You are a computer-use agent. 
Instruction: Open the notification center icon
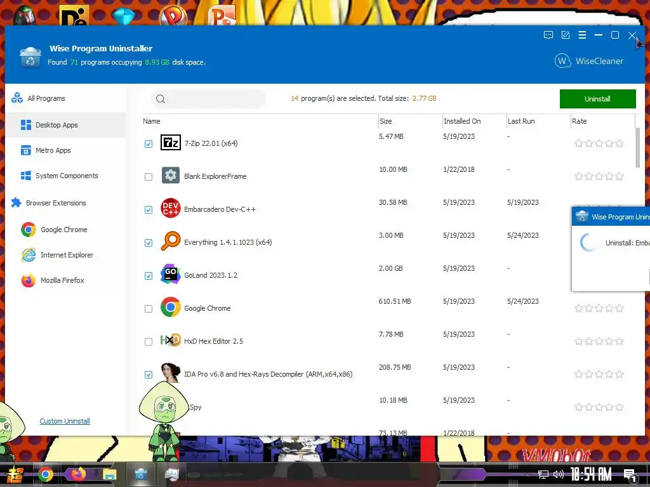pos(630,475)
